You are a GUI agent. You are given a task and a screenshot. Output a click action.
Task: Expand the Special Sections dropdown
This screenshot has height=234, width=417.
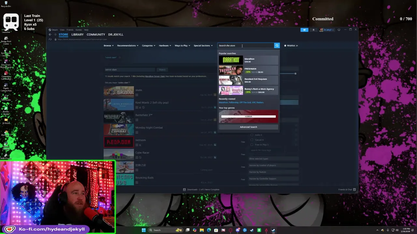[203, 45]
